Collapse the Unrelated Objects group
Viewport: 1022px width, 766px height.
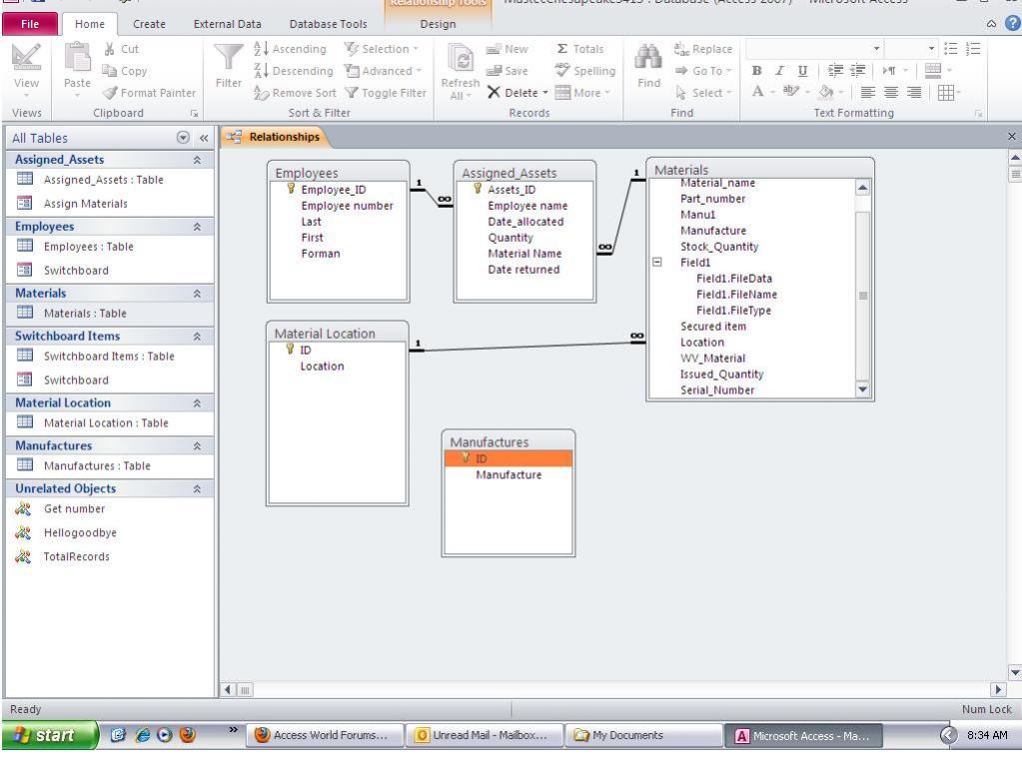click(197, 488)
